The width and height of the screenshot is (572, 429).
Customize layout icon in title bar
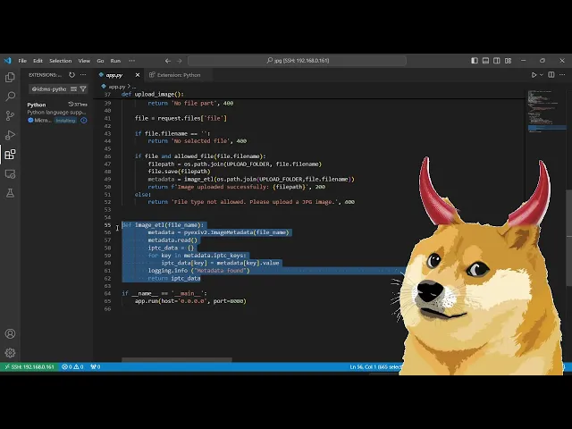pyautogui.click(x=508, y=61)
